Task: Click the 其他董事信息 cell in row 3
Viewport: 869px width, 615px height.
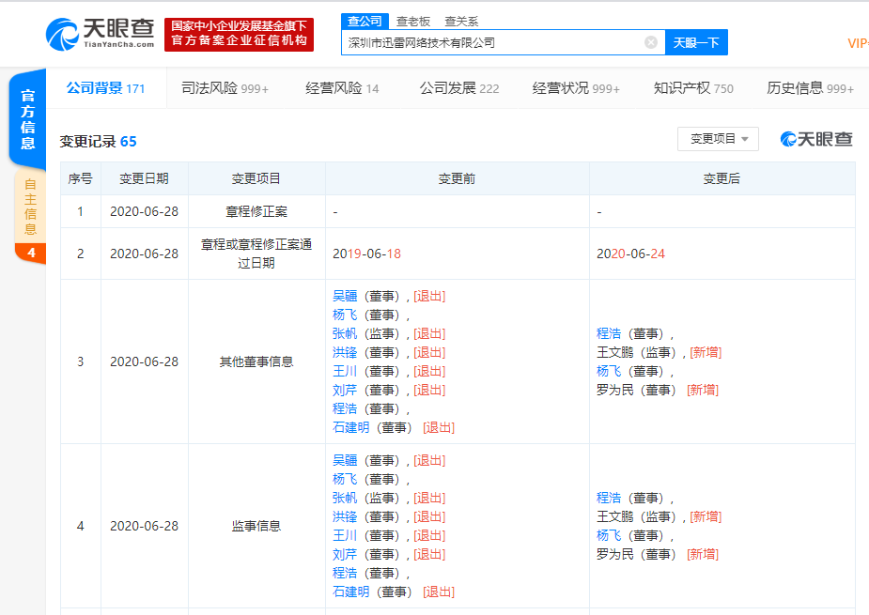Action: 256,361
